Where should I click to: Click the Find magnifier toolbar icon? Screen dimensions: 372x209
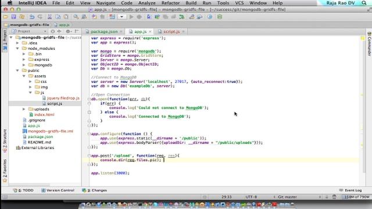(76, 17)
